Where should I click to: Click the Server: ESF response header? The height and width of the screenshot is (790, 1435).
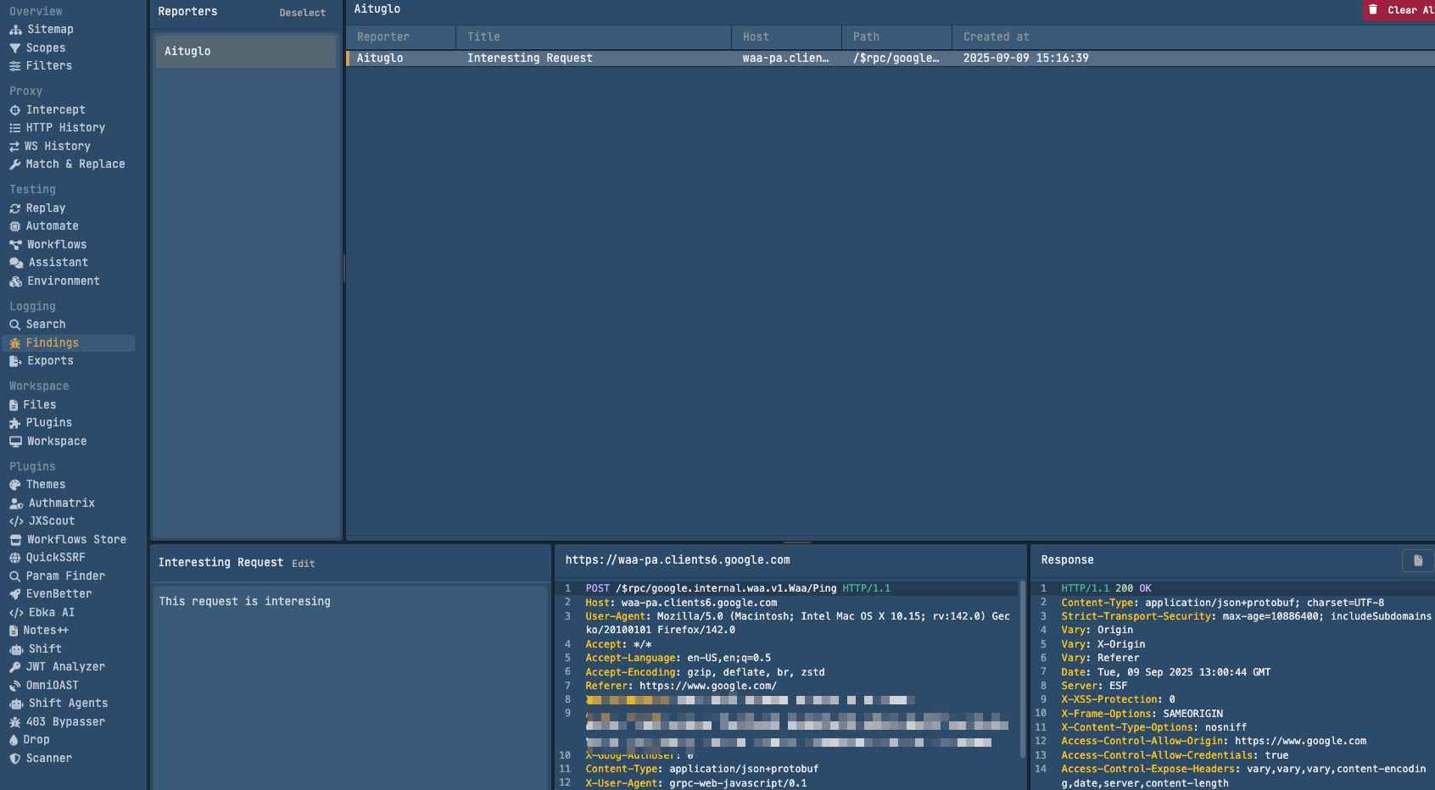(x=1094, y=687)
